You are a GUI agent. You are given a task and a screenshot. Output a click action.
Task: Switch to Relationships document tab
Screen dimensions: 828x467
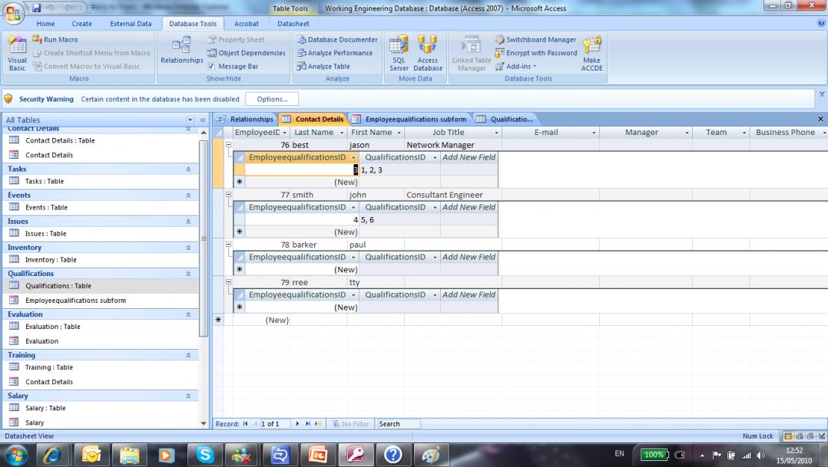[x=246, y=119]
